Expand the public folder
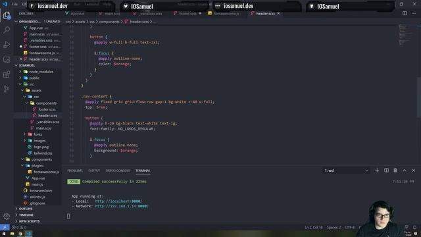 [x=37, y=78]
